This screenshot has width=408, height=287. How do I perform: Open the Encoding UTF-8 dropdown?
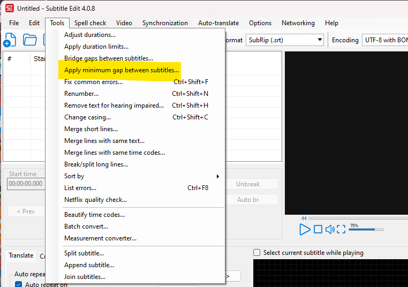[385, 40]
